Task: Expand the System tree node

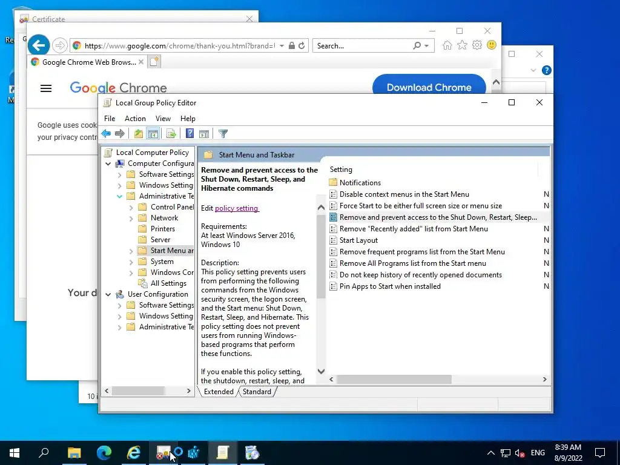Action: coord(131,262)
